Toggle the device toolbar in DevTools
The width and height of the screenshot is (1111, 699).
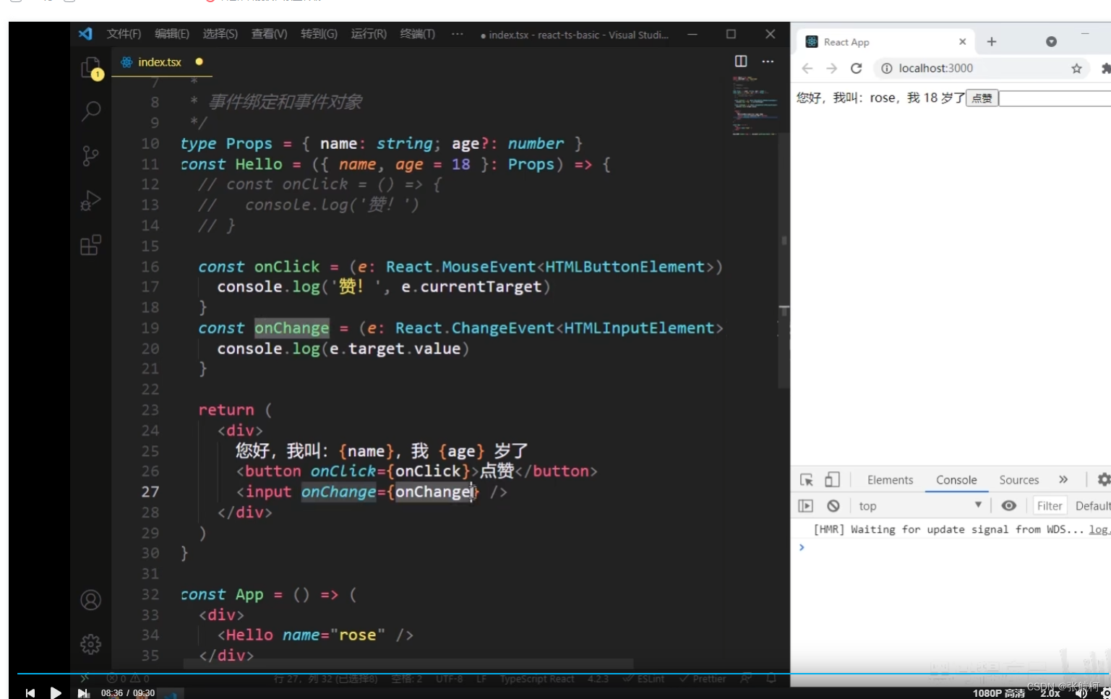point(832,480)
